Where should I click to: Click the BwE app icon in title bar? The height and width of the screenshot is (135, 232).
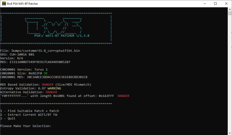(x=4, y=4)
